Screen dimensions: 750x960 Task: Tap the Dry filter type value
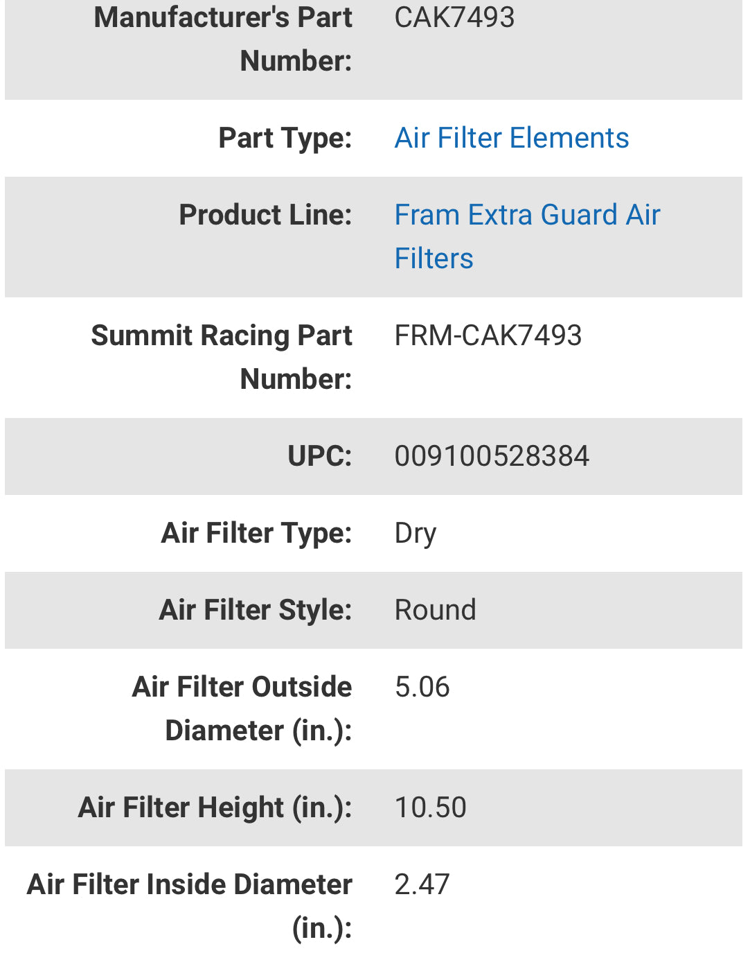(416, 533)
